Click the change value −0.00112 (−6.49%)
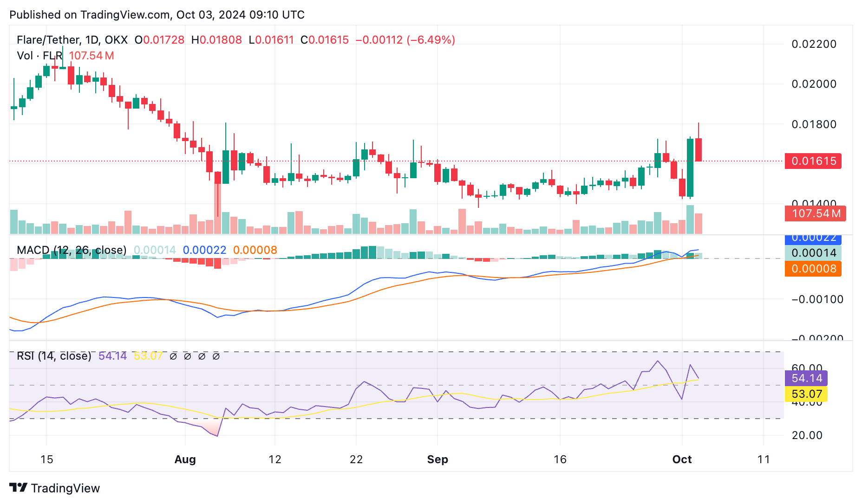Viewport: 862px width, 504px height. click(405, 40)
